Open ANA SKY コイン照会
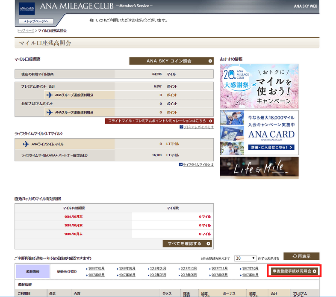The height and width of the screenshot is (297, 336). pyautogui.click(x=171, y=61)
